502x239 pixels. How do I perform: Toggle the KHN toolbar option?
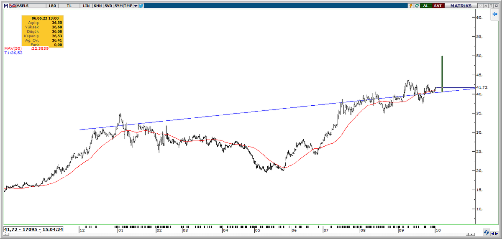(97, 6)
